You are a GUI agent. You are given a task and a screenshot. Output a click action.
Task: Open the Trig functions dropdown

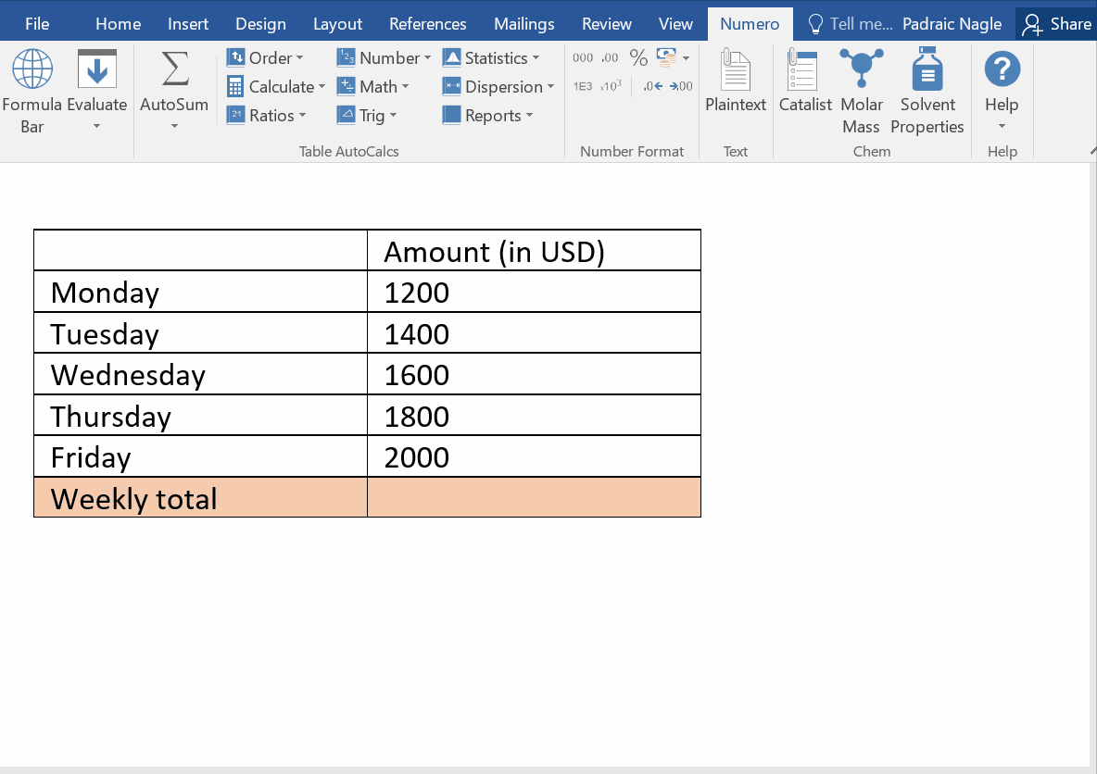tap(367, 116)
